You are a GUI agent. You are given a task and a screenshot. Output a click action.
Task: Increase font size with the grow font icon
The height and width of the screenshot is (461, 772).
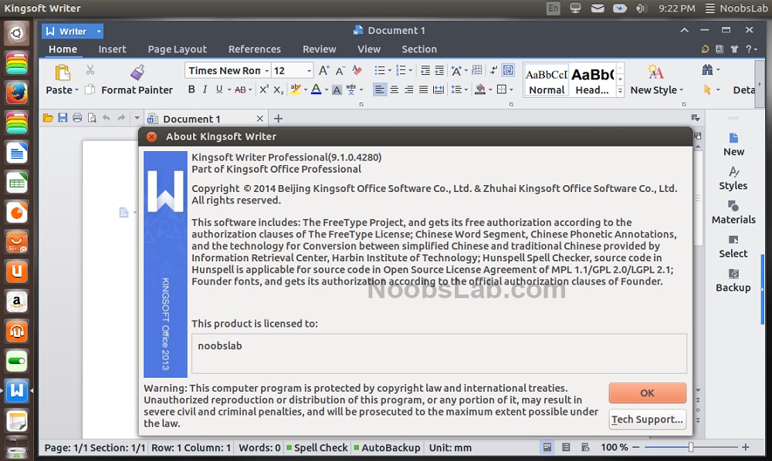point(323,70)
